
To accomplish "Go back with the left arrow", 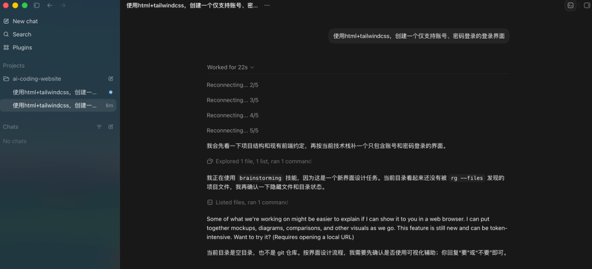I will [x=50, y=5].
